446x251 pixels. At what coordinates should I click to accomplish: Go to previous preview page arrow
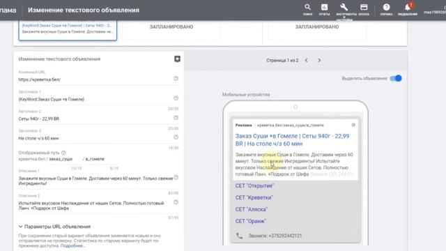pyautogui.click(x=307, y=61)
